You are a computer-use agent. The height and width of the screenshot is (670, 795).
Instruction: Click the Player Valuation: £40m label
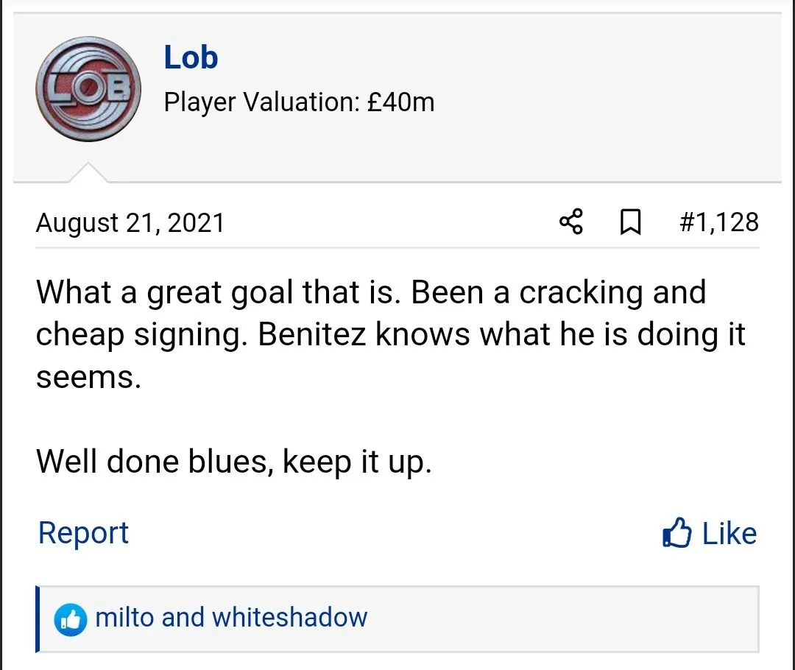299,102
